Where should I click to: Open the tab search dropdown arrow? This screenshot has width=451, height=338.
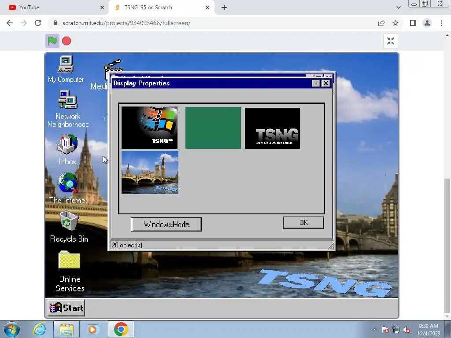[398, 7]
